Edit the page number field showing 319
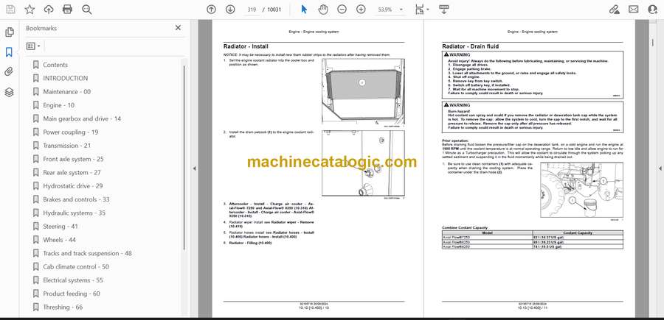664x320 pixels. tap(252, 10)
